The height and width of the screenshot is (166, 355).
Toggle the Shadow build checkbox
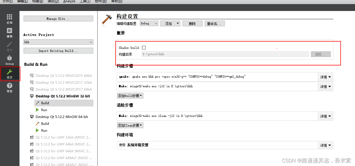point(144,47)
